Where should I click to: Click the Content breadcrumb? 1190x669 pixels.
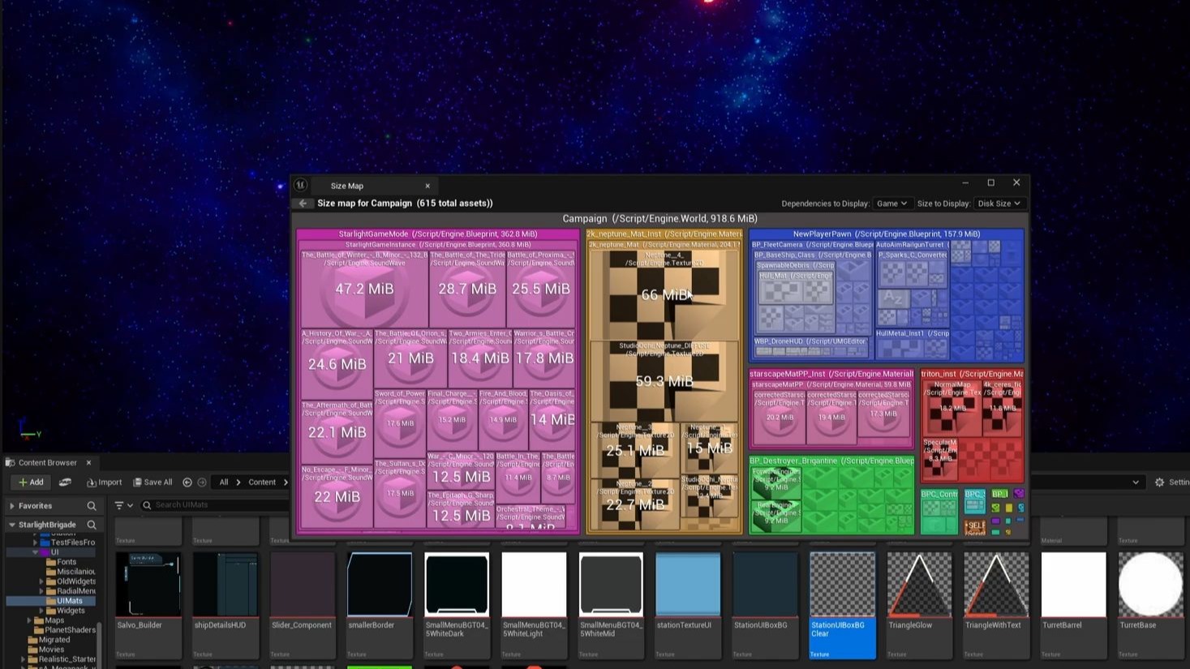[x=262, y=482]
